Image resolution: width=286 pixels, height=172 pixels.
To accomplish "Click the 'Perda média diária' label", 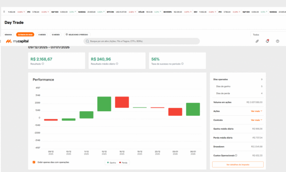I will pyautogui.click(x=223, y=138).
